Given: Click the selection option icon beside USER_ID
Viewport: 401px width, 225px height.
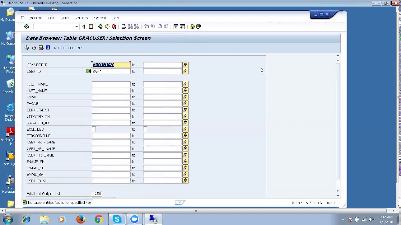Looking at the screenshot, I should (89, 71).
